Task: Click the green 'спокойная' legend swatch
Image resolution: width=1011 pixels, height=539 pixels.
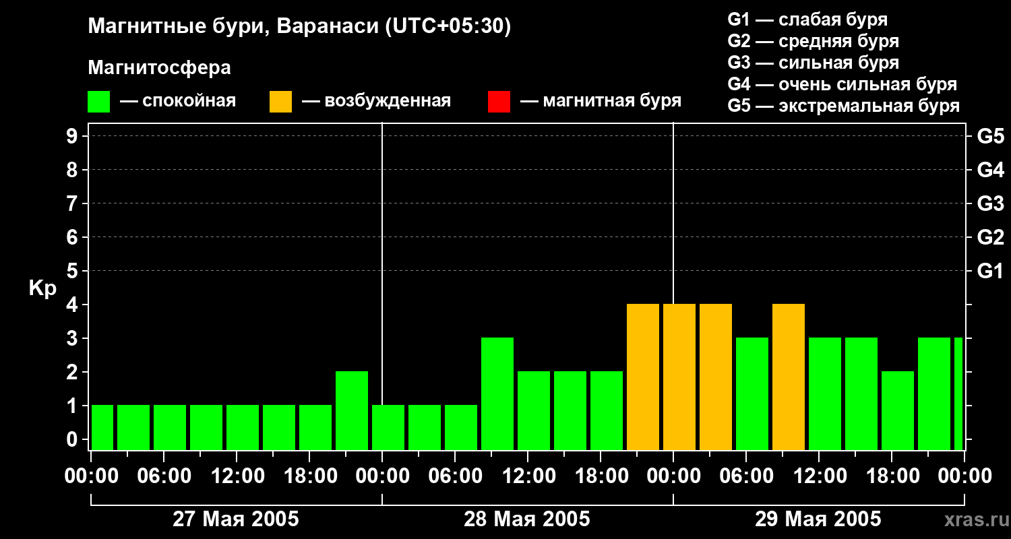Action: (99, 102)
